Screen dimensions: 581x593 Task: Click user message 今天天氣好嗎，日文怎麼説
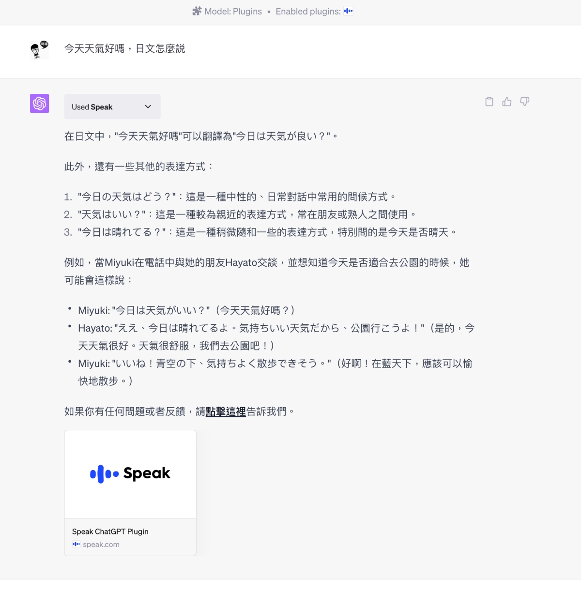pos(125,48)
